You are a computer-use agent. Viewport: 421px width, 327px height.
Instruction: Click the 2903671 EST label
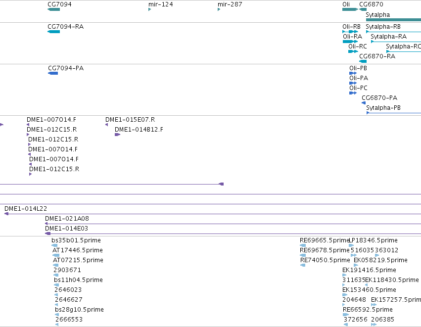[67, 270]
